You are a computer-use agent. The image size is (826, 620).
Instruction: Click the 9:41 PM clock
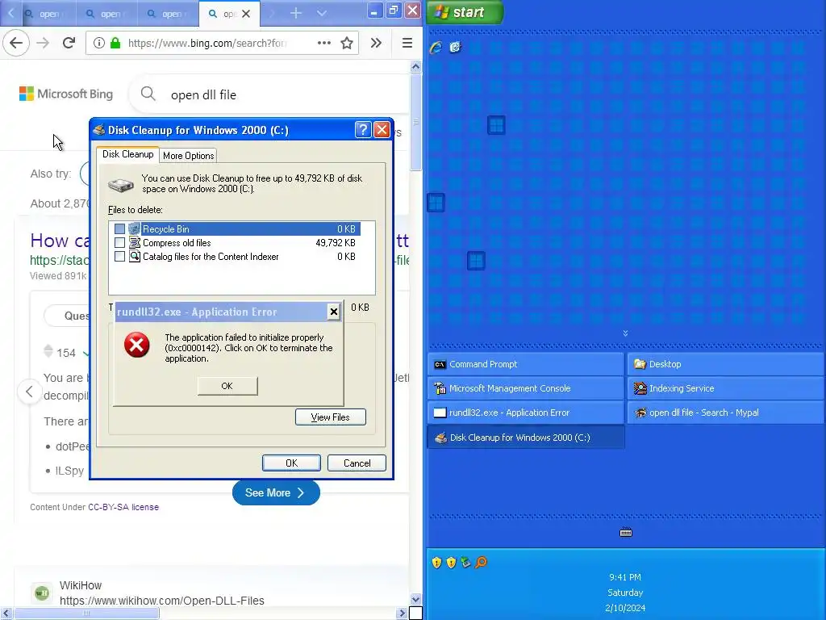625,577
